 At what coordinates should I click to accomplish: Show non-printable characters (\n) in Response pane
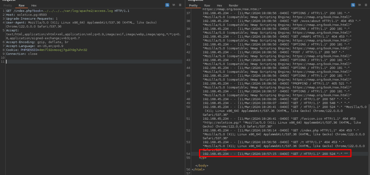(x=359, y=6)
